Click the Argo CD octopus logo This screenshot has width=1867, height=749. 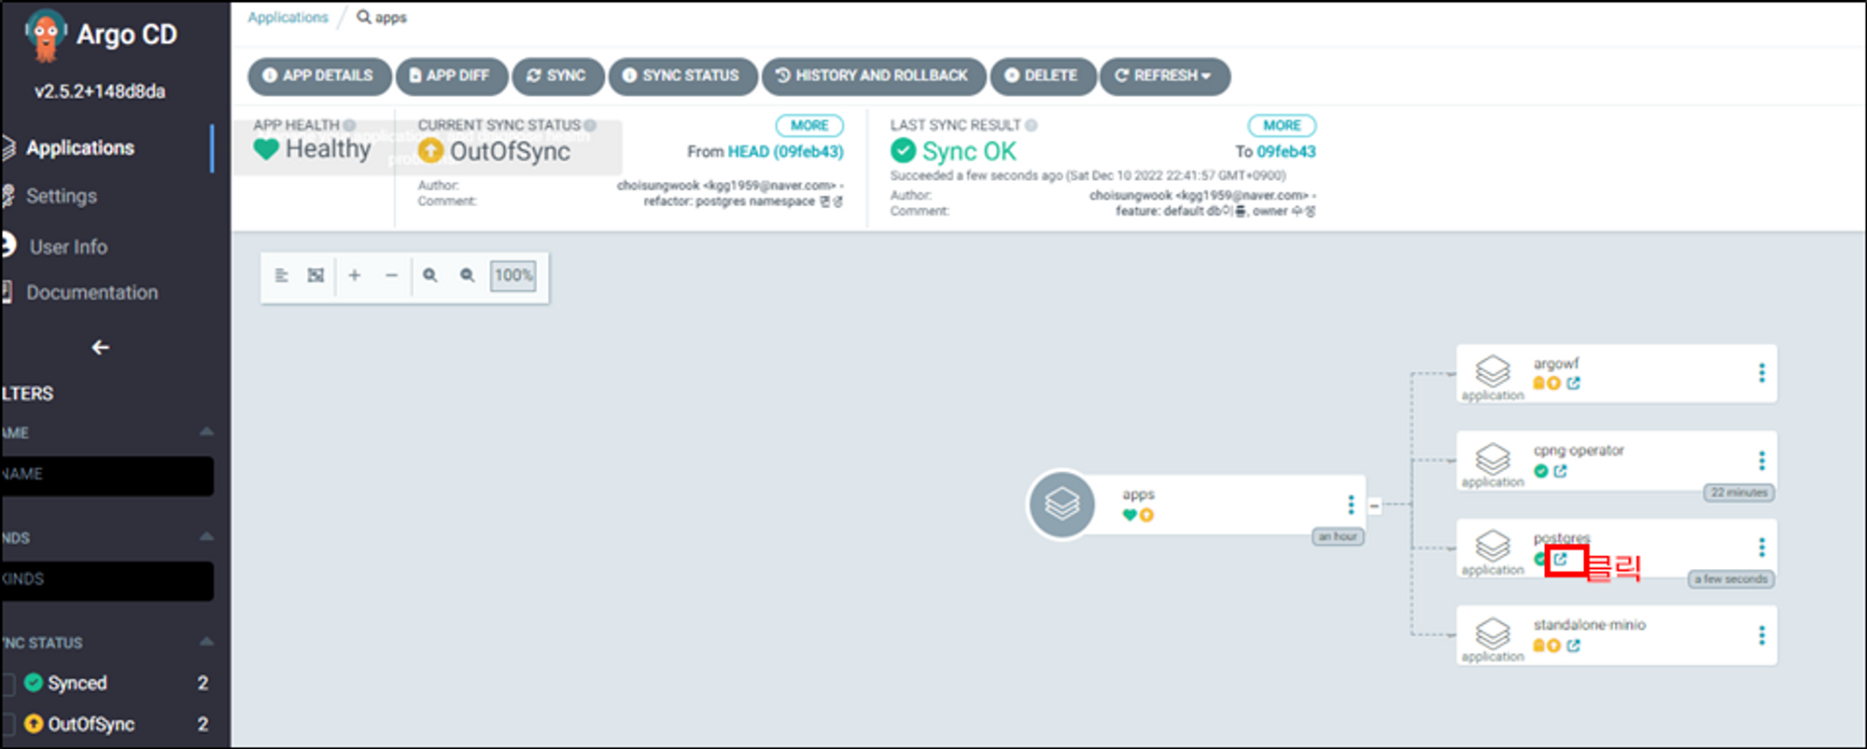[x=45, y=35]
